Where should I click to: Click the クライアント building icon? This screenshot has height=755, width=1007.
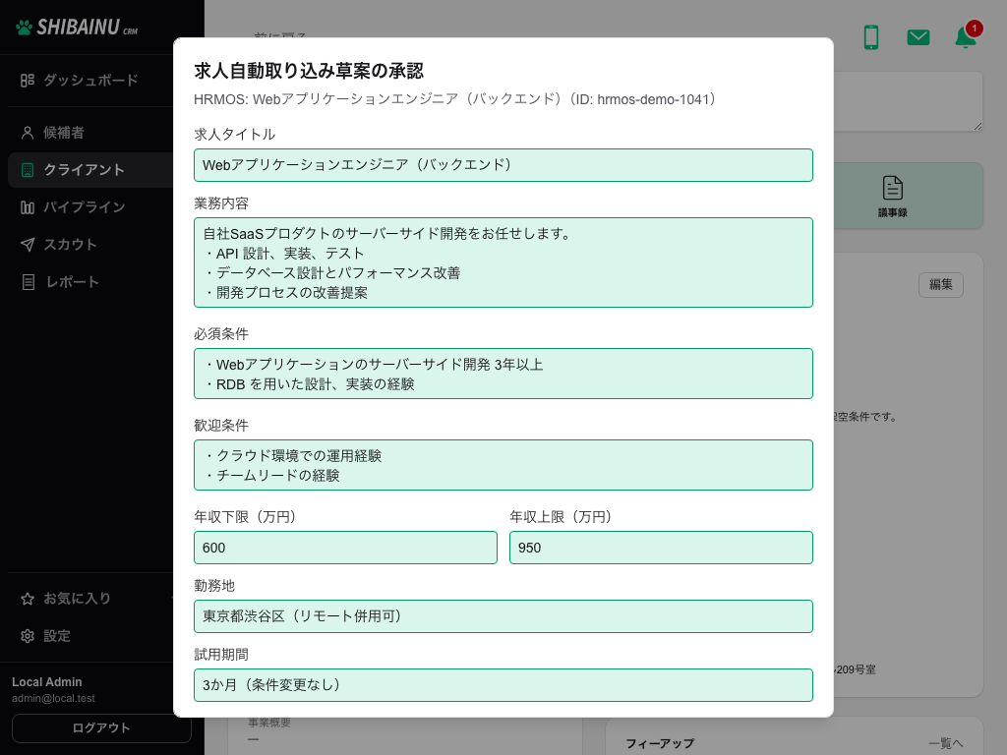27,170
